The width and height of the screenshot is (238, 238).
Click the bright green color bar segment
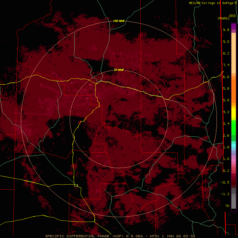pos(234,128)
